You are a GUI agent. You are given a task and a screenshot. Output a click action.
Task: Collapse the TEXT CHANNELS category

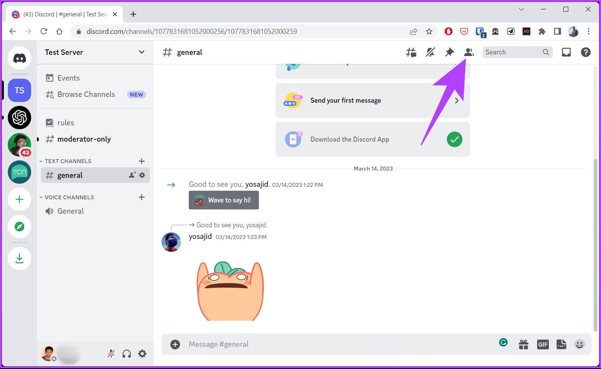coord(41,161)
